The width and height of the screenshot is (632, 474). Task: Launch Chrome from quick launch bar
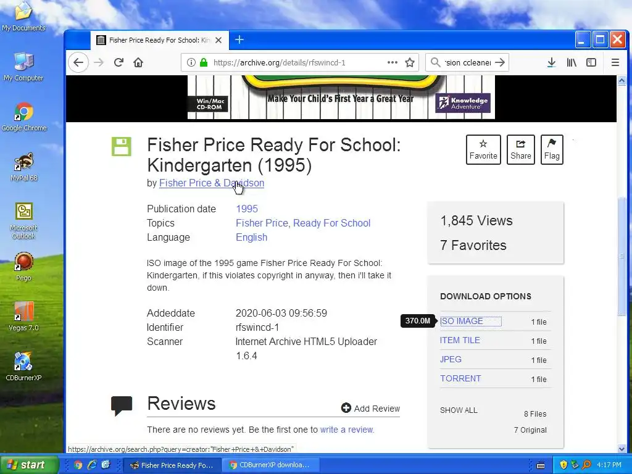[x=78, y=465]
